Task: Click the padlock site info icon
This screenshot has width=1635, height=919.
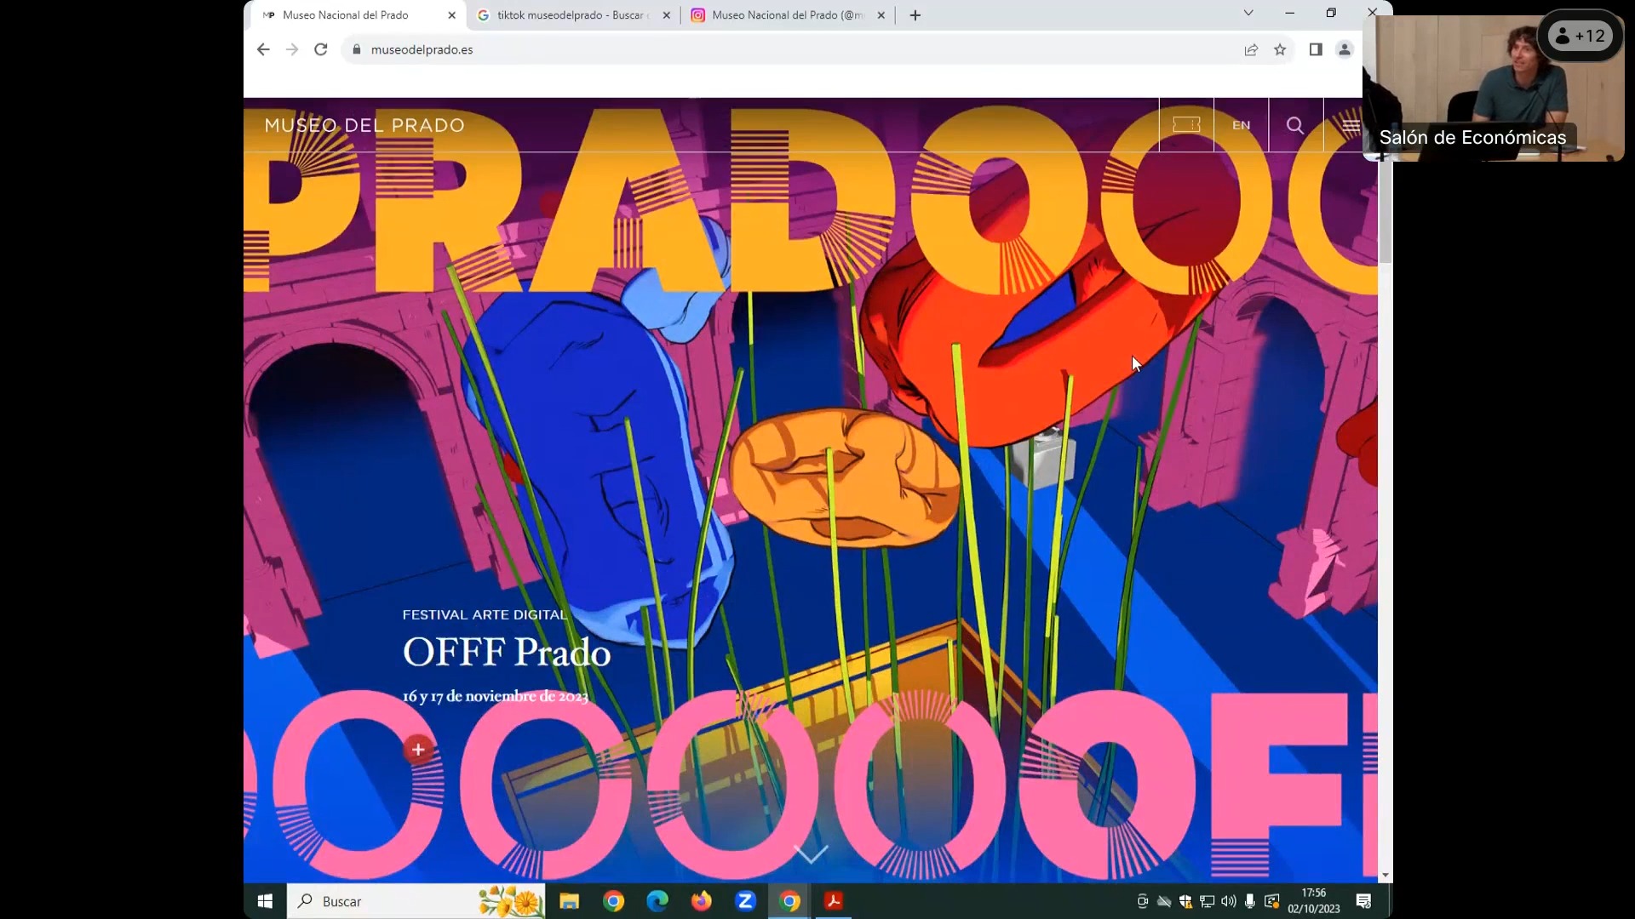Action: (357, 49)
